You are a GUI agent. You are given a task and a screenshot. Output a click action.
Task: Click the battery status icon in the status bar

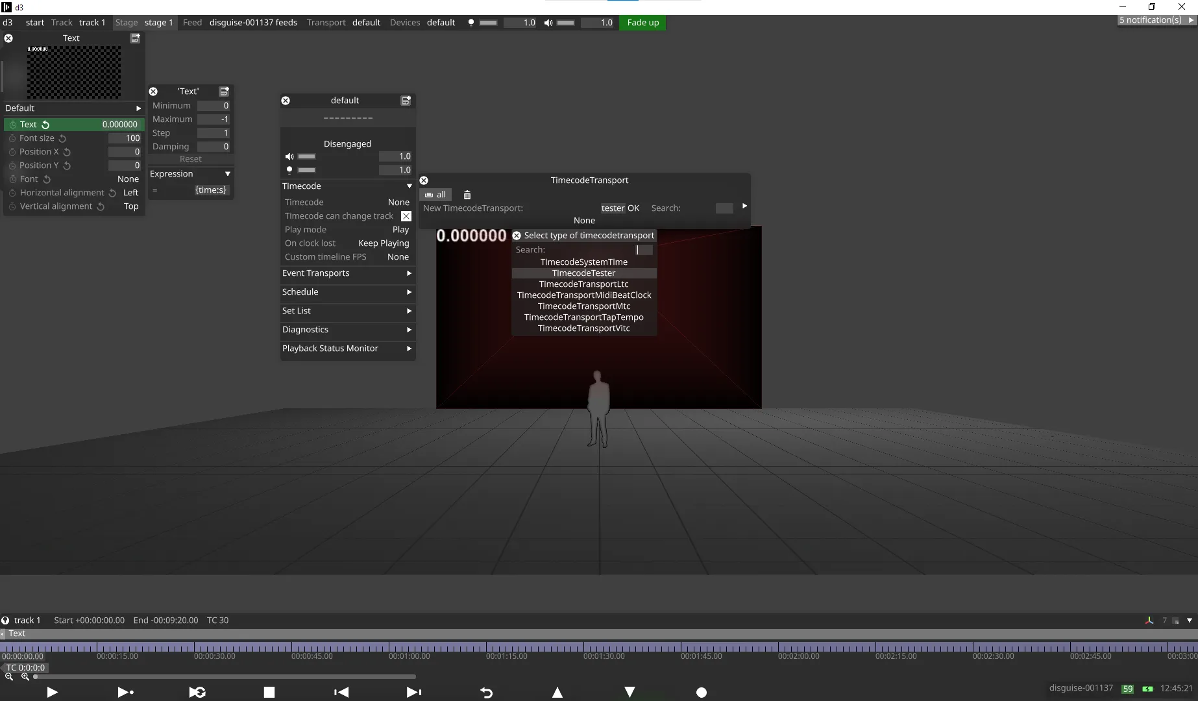click(1147, 689)
